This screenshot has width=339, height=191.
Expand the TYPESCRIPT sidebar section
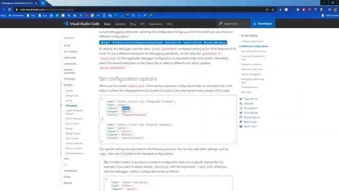(x=69, y=79)
